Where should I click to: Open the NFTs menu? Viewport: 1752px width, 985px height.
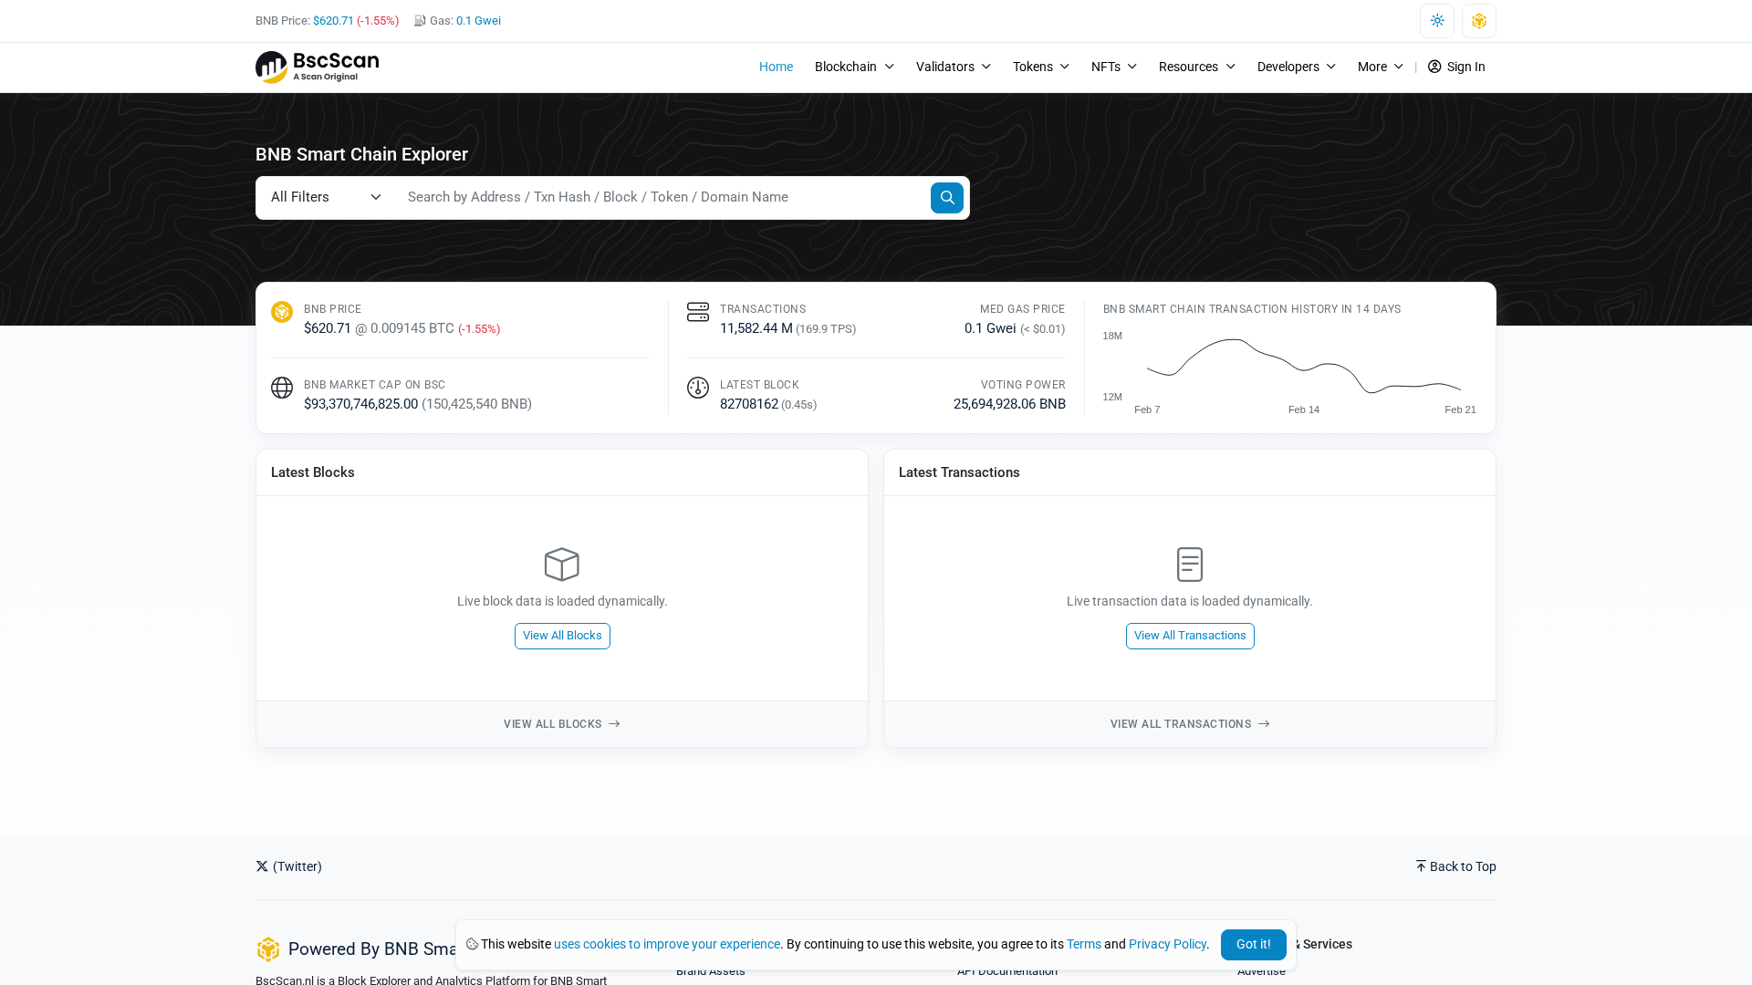click(1113, 67)
